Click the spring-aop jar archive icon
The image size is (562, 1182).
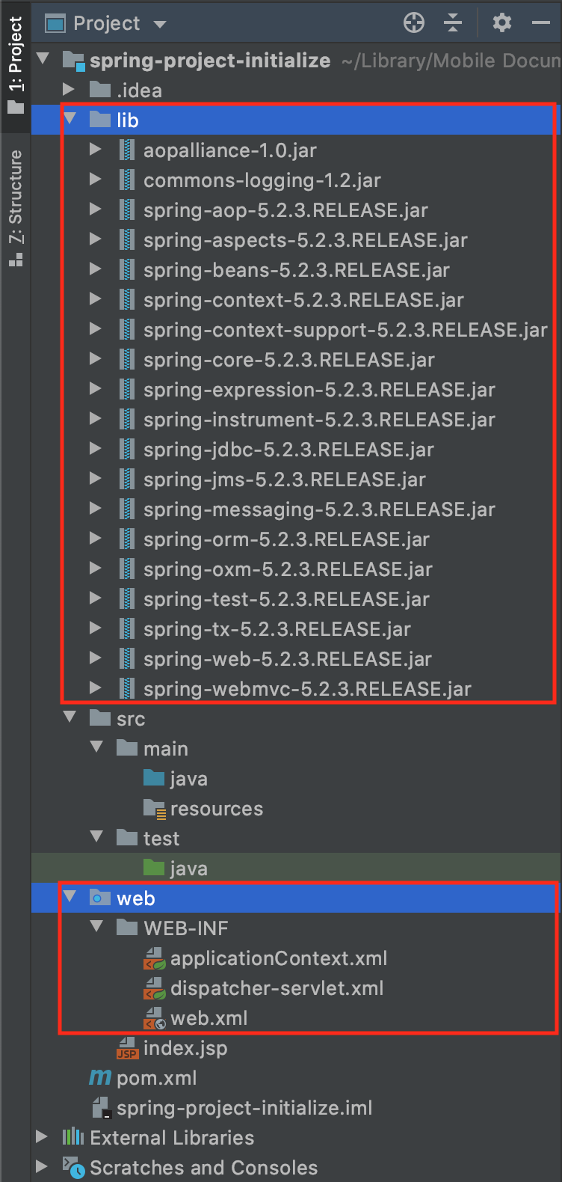(128, 209)
